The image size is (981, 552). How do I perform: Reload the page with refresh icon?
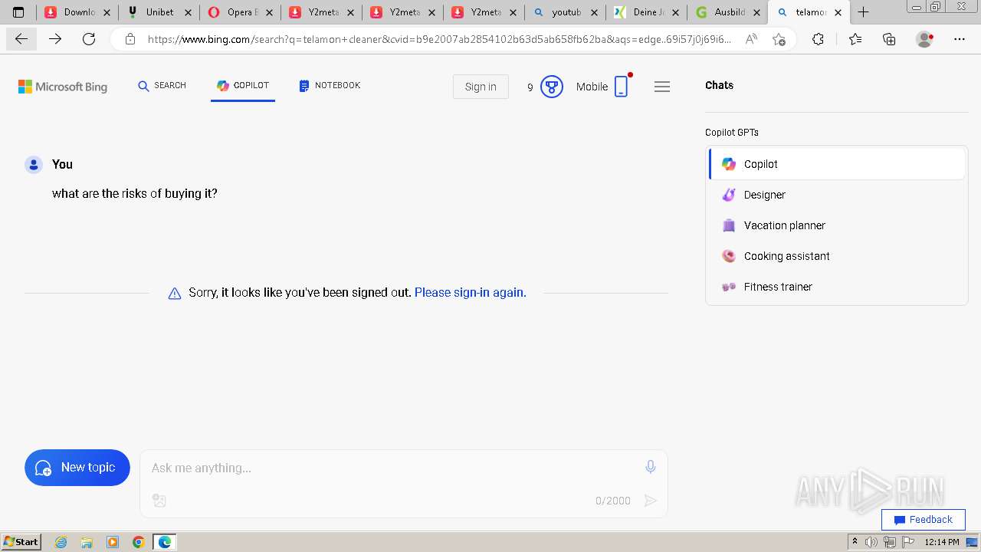click(89, 40)
